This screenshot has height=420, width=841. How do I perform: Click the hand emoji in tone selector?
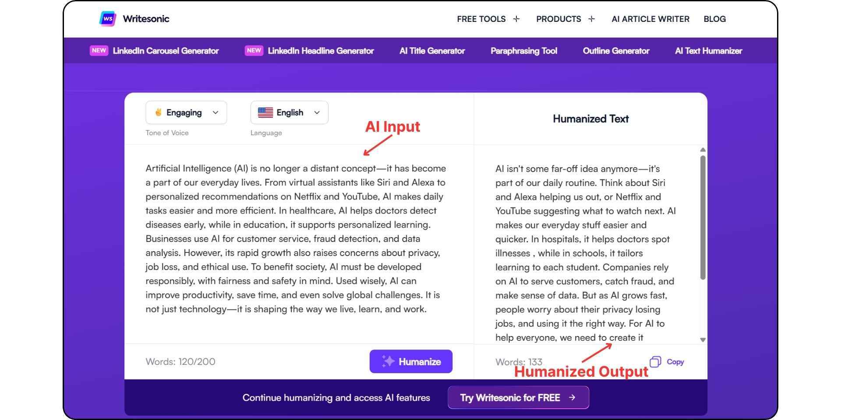coord(158,112)
